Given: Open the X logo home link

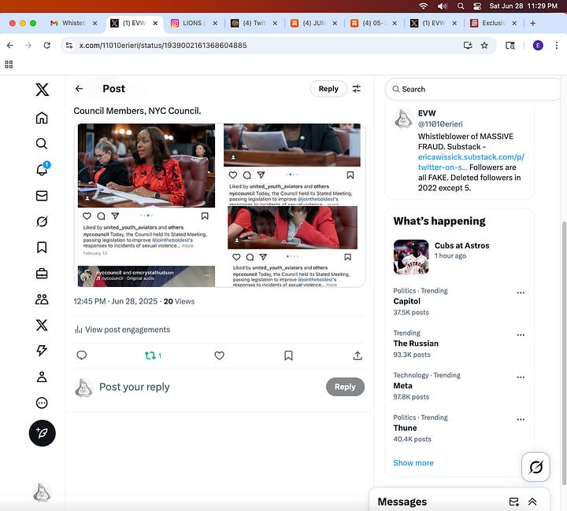Looking at the screenshot, I should 42,90.
